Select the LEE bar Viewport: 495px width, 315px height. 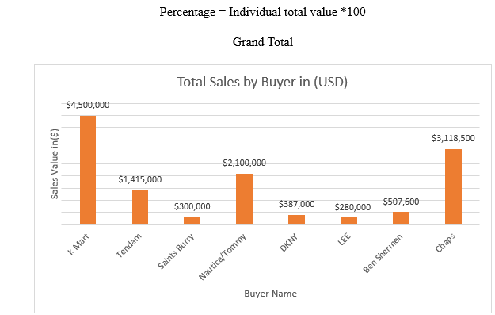coord(348,221)
